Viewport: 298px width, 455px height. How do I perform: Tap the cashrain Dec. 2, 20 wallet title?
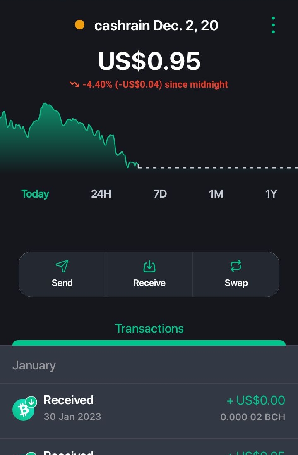pos(156,26)
